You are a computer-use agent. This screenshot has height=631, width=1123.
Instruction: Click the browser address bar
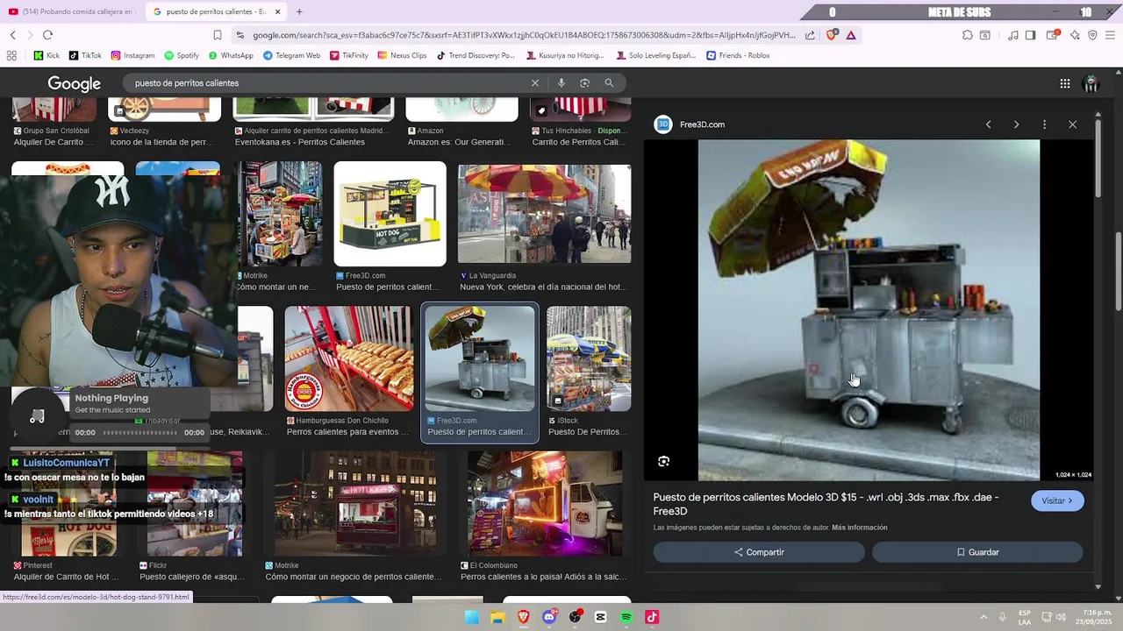pos(524,35)
